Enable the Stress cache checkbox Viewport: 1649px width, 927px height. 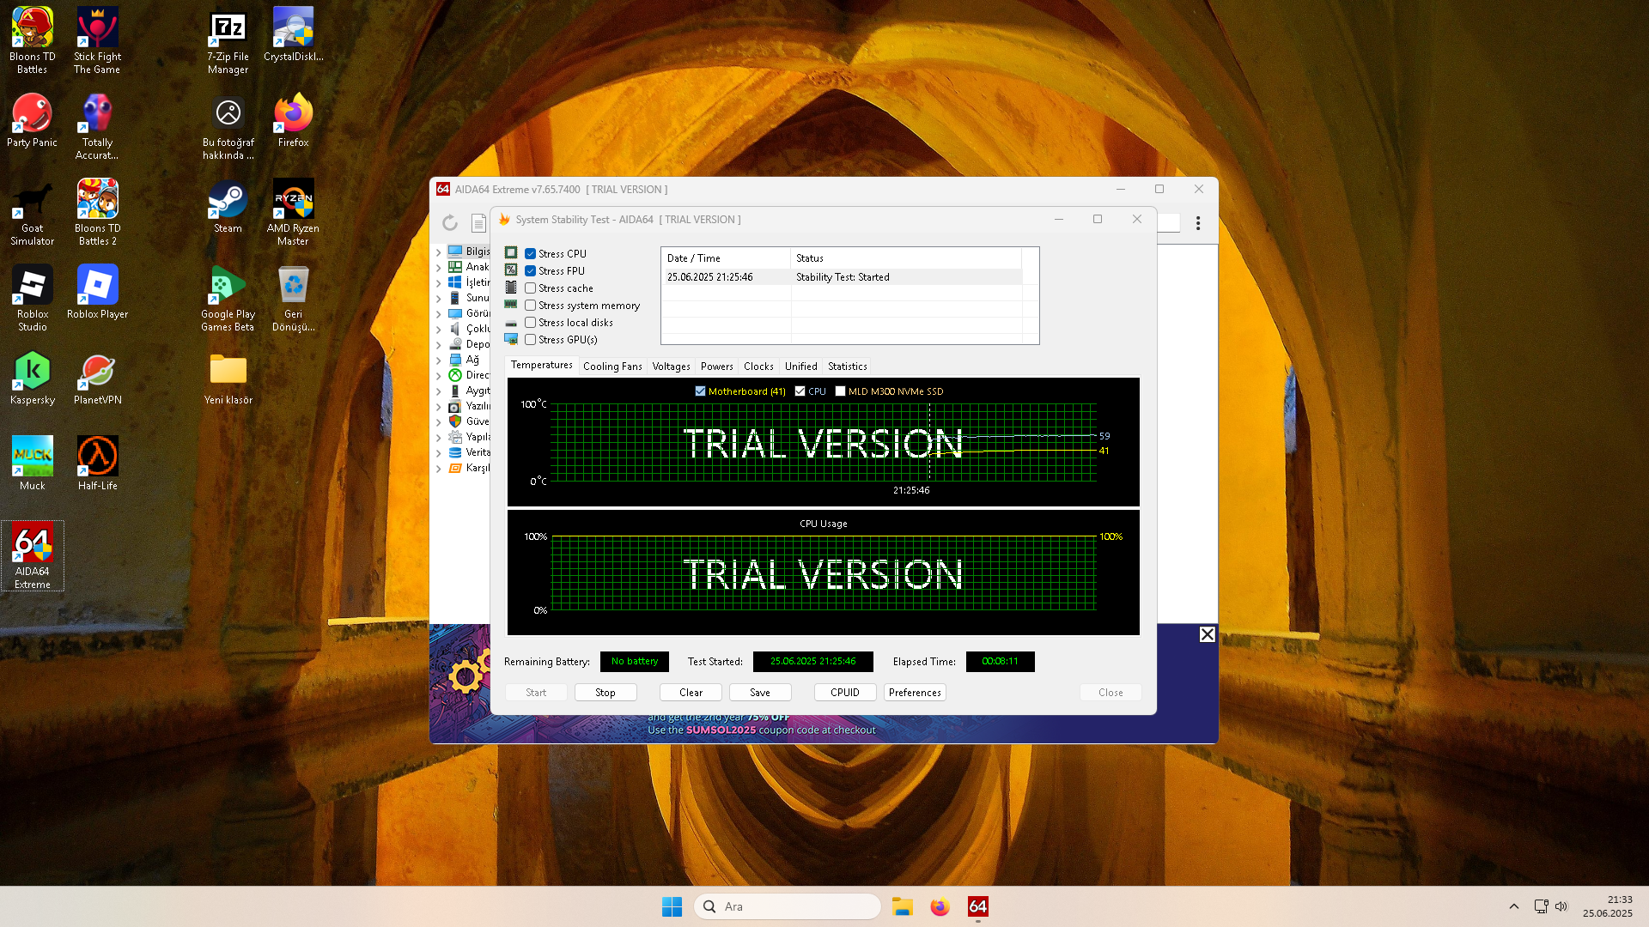pyautogui.click(x=531, y=288)
